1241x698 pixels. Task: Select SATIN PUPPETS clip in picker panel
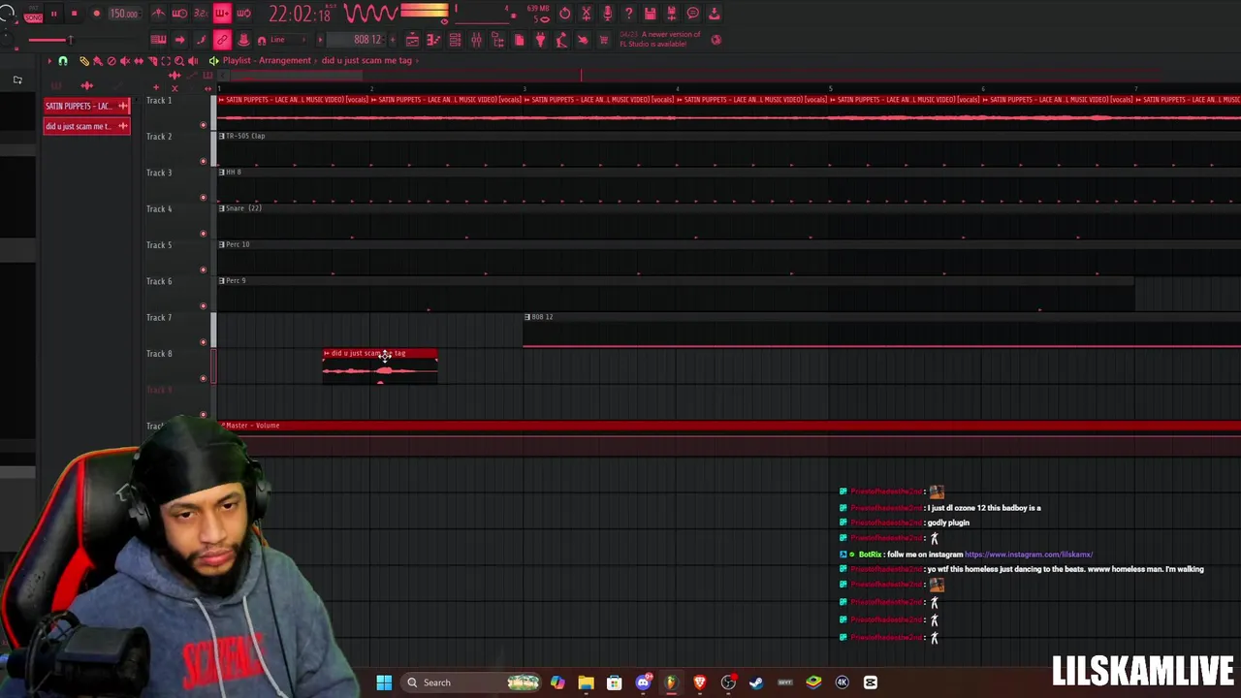click(x=86, y=106)
